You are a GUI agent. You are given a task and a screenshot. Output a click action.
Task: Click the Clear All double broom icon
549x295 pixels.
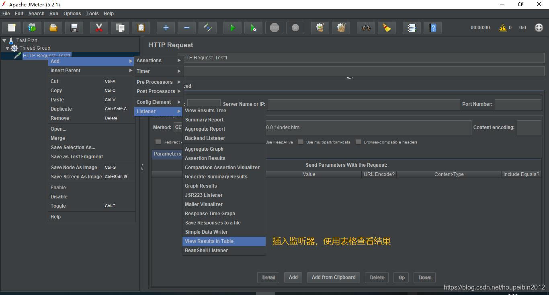(x=341, y=28)
